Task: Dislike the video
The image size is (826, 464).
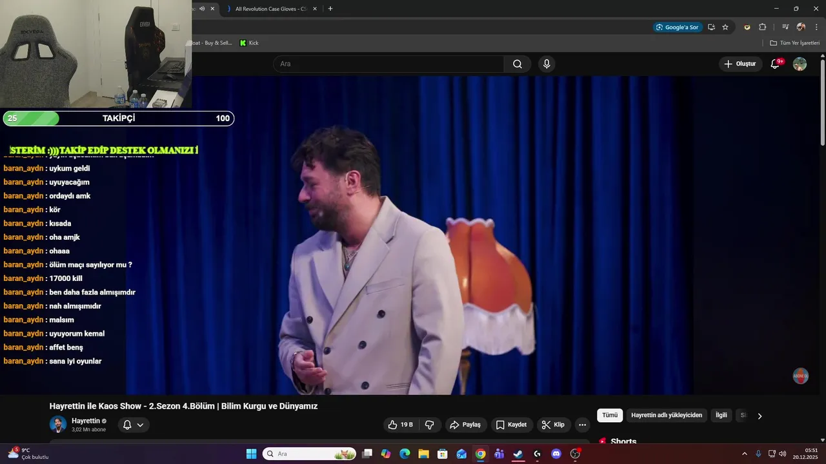Action: (x=429, y=425)
